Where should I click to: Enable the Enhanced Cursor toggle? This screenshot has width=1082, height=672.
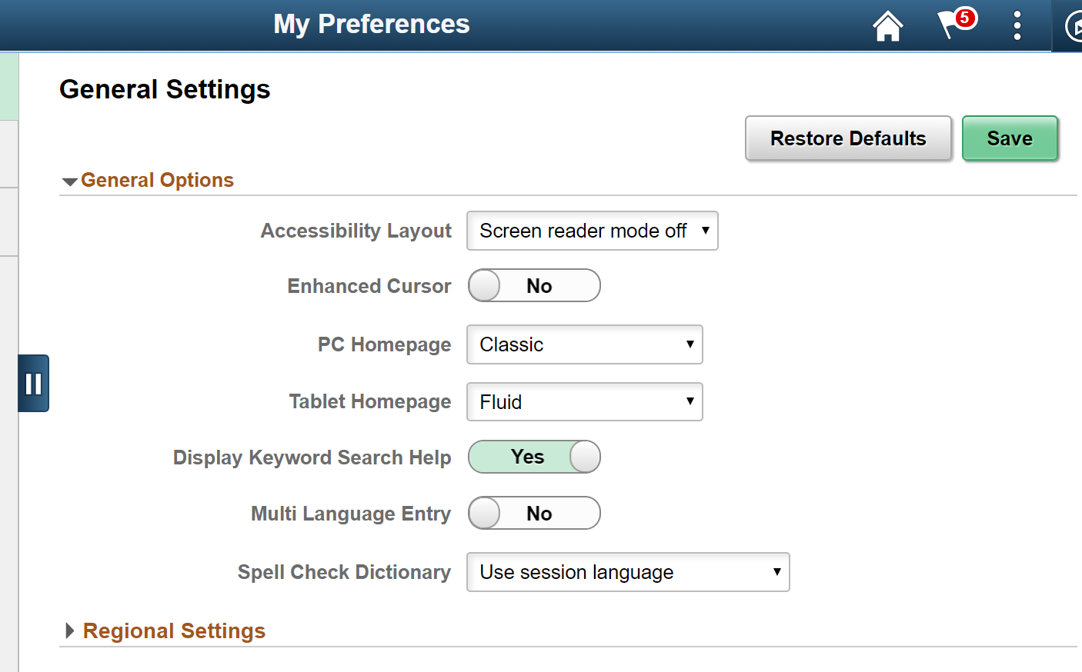coord(534,285)
